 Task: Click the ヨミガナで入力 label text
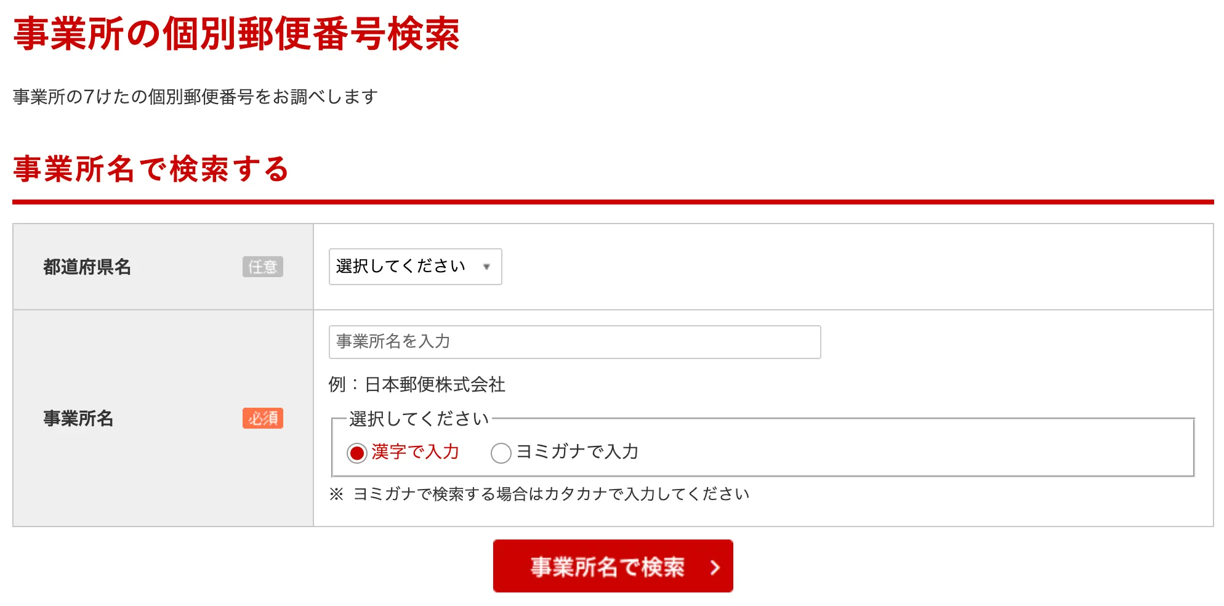coord(577,451)
